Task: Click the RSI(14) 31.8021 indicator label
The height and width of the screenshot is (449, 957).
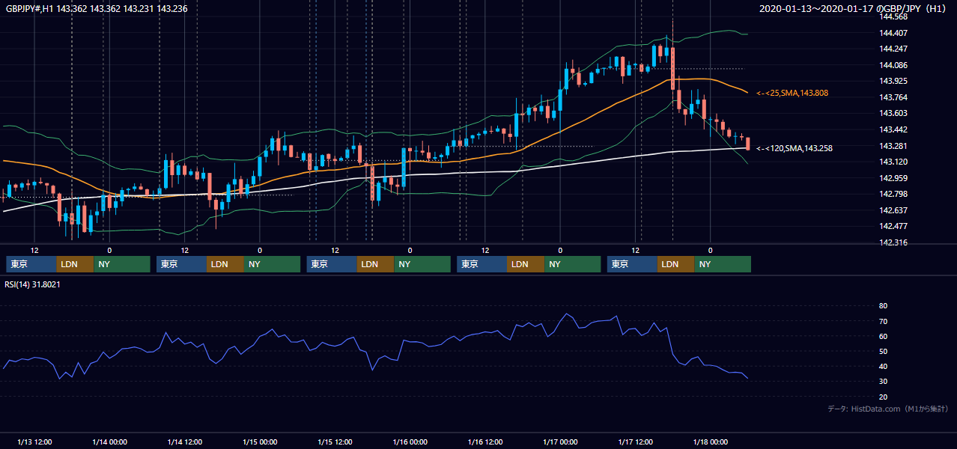Action: [x=32, y=284]
